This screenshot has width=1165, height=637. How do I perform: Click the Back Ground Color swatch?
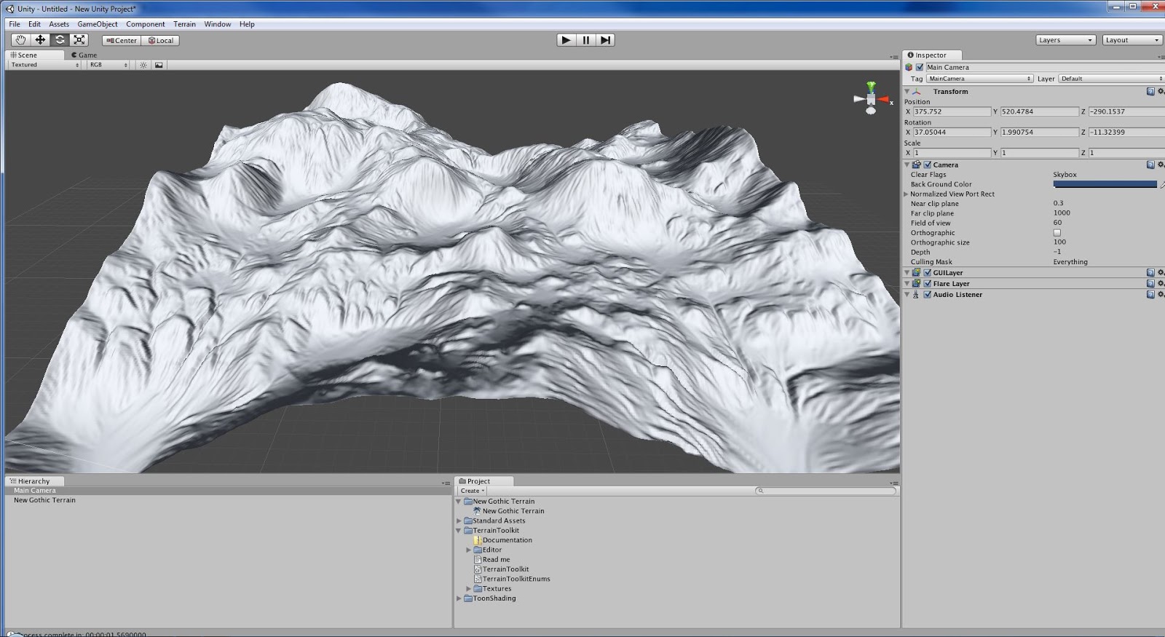tap(1105, 184)
